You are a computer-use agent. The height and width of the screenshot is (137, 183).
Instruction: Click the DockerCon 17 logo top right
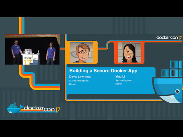click(x=169, y=38)
